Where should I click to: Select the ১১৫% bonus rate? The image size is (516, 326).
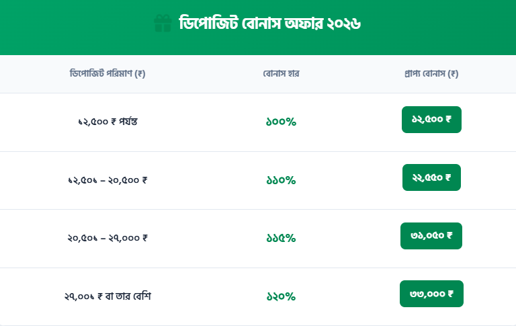(x=281, y=238)
